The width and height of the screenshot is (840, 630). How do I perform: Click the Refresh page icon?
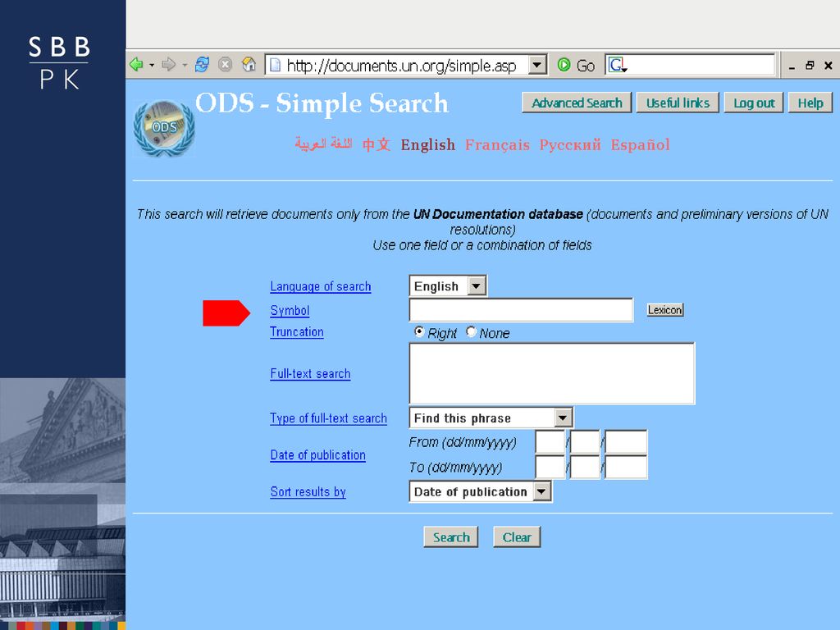click(202, 65)
